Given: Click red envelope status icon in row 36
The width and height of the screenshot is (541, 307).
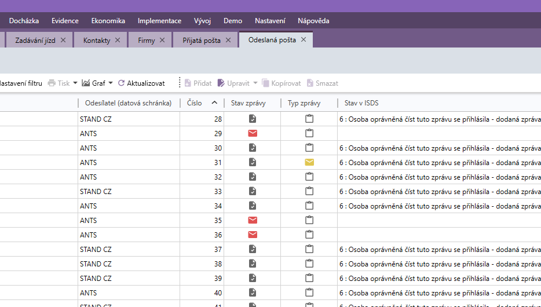Looking at the screenshot, I should 252,235.
